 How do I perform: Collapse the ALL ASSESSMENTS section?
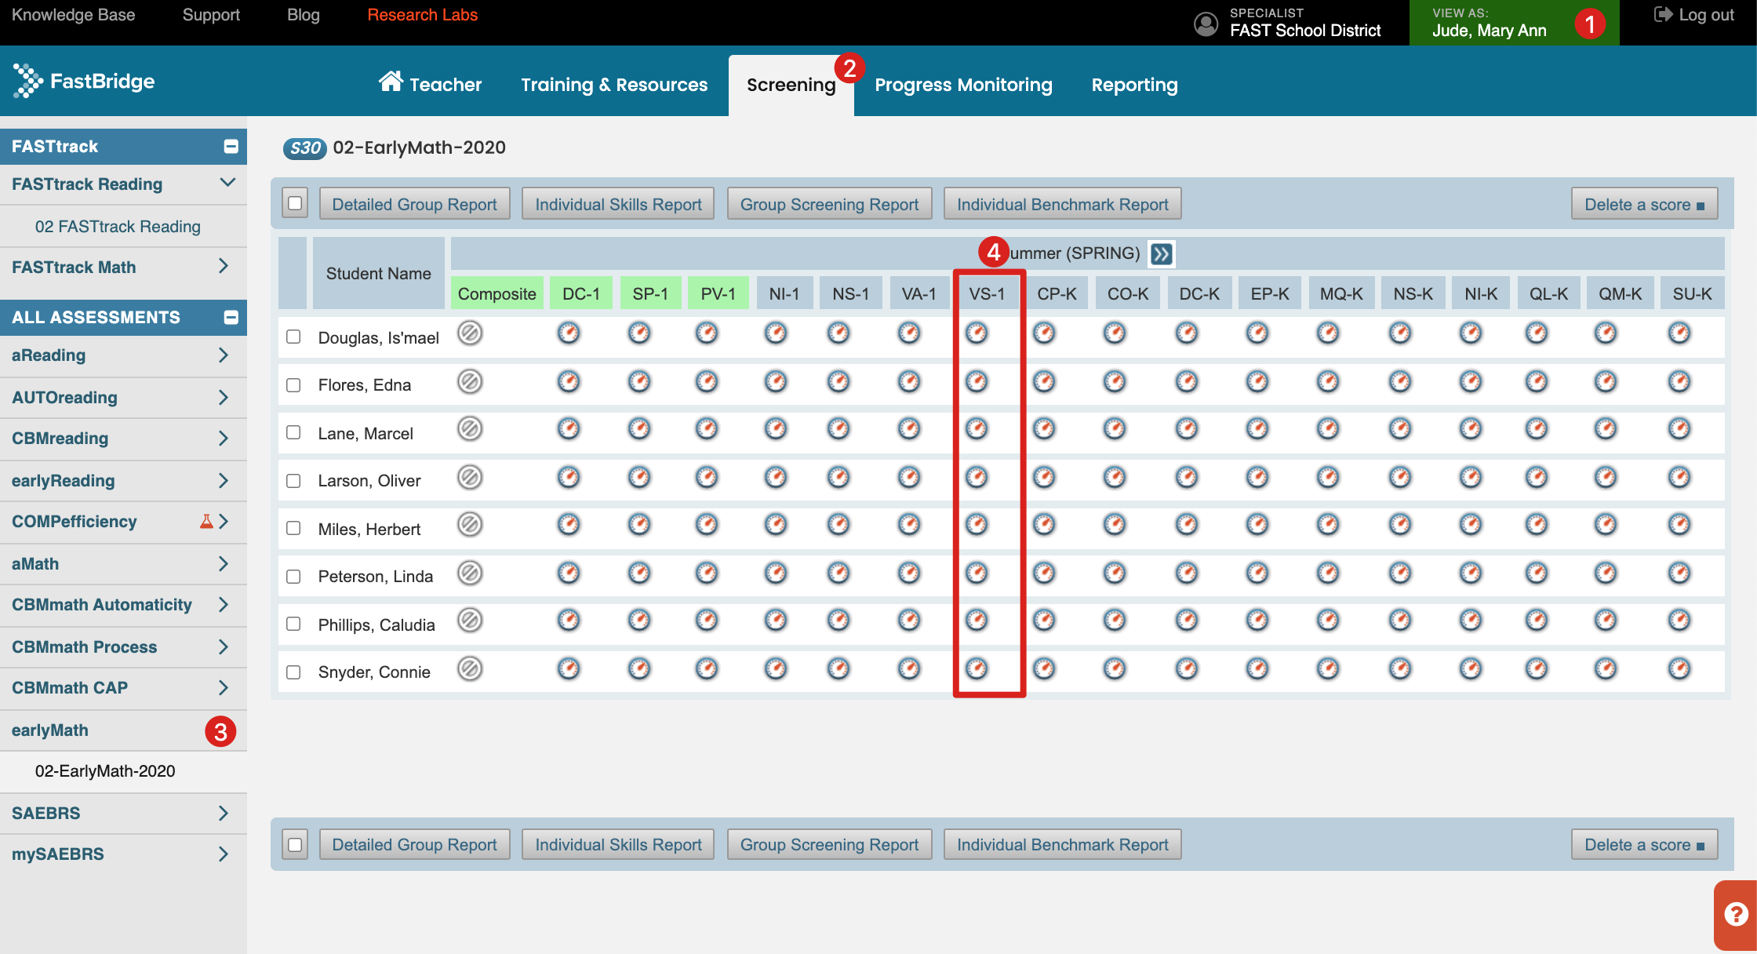point(231,318)
